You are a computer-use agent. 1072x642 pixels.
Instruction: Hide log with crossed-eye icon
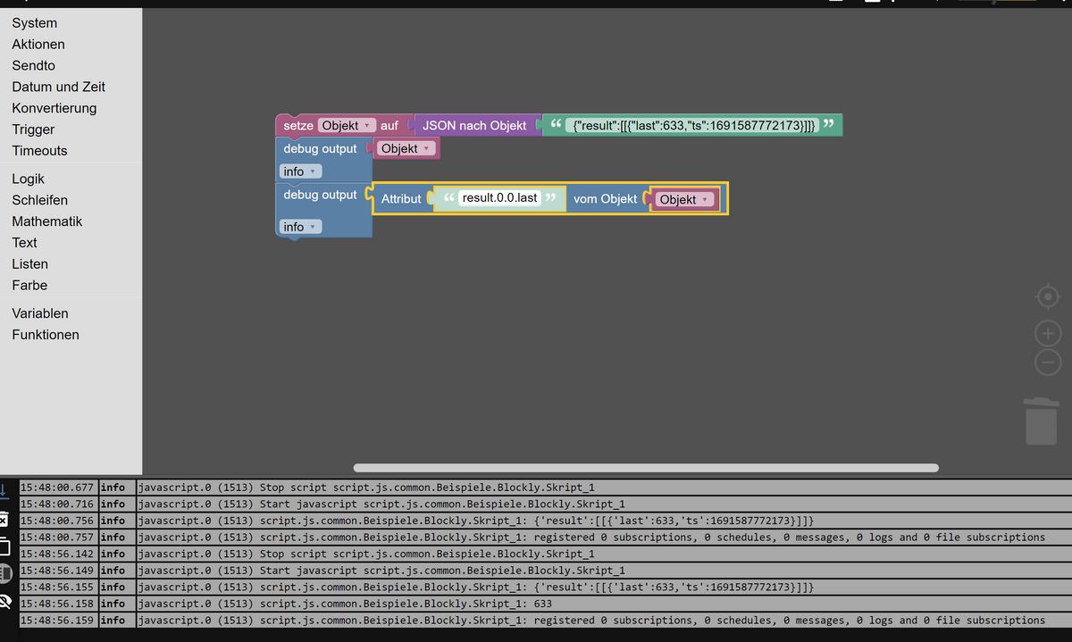4,601
